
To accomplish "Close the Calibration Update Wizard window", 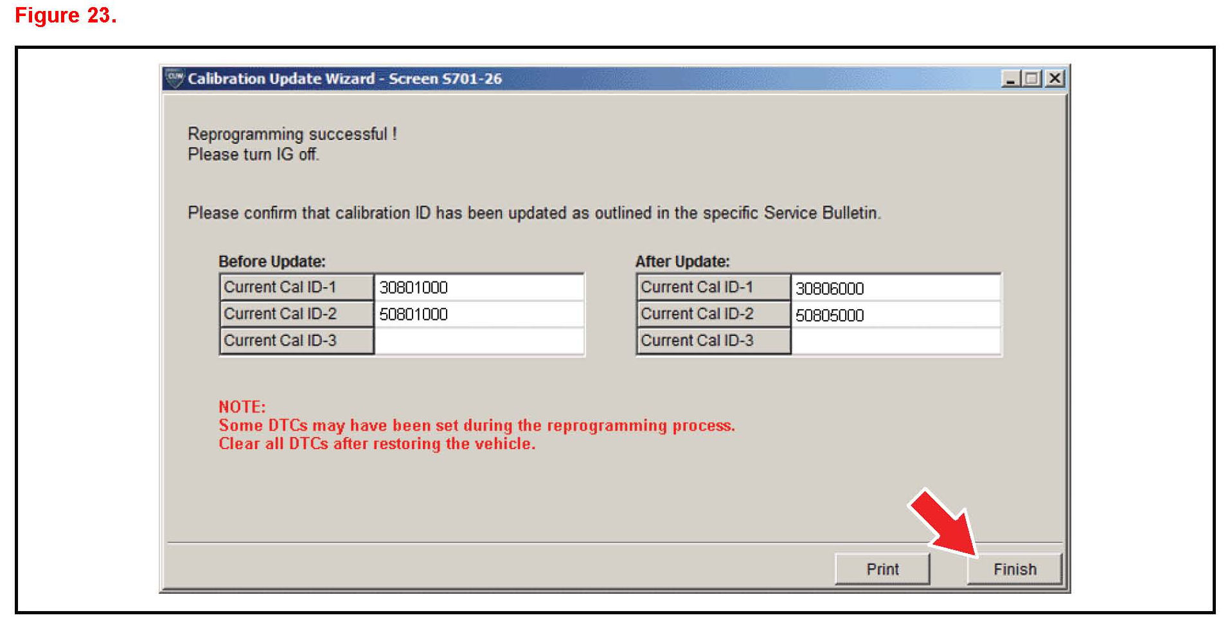I will pyautogui.click(x=1054, y=79).
